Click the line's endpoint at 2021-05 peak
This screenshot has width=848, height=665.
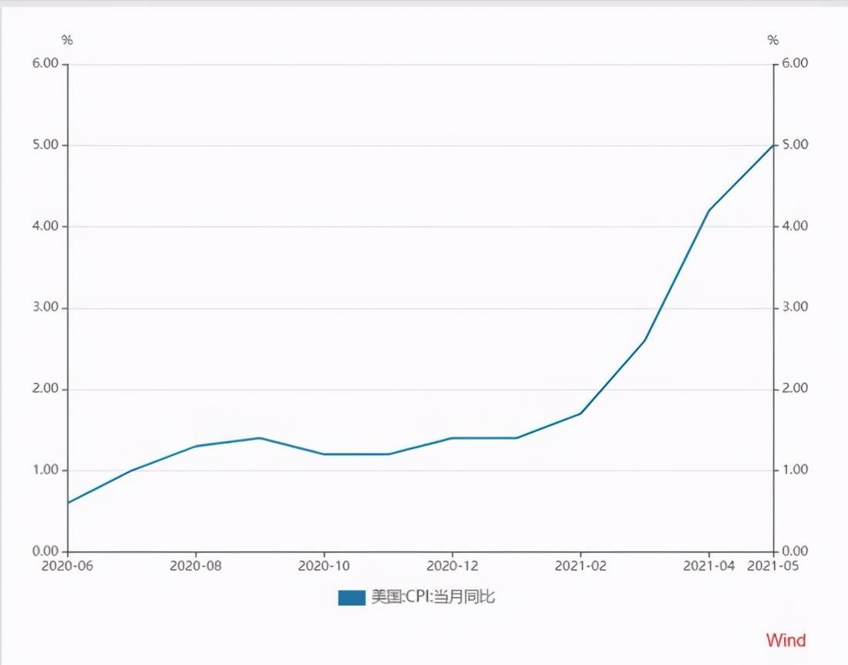pyautogui.click(x=772, y=145)
